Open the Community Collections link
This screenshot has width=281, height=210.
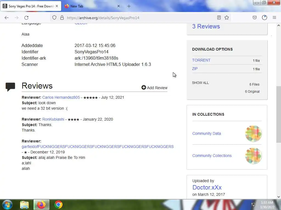pos(212,156)
